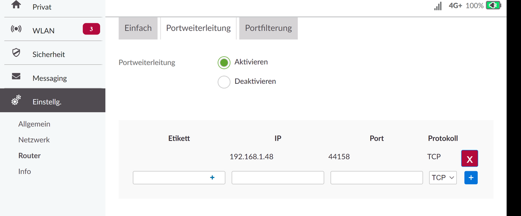Click the WLAN signal icon in sidebar

[x=16, y=30]
